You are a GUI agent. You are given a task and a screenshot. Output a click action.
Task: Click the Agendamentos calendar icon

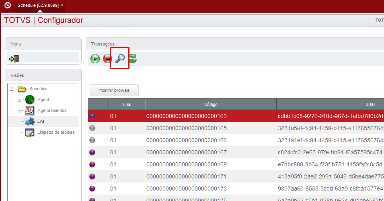click(x=30, y=110)
